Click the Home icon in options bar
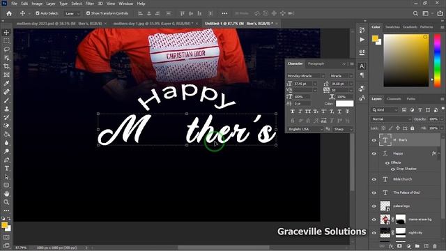Screen dimensions: 446x251 [x=9, y=13]
